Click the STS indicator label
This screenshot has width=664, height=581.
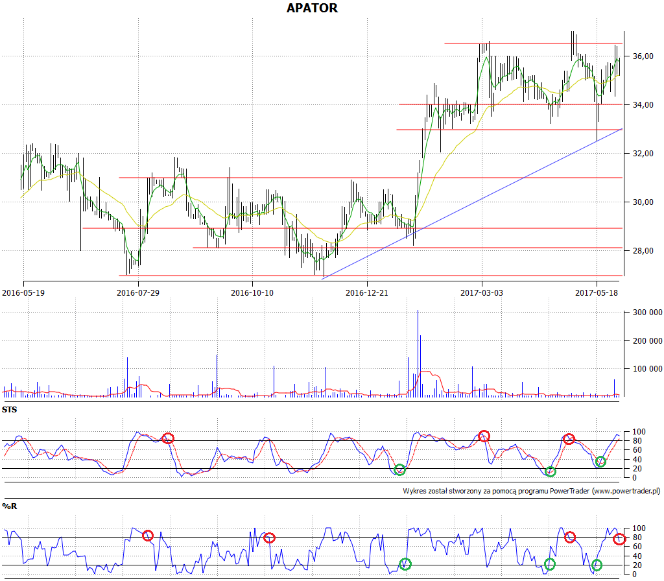(x=9, y=410)
